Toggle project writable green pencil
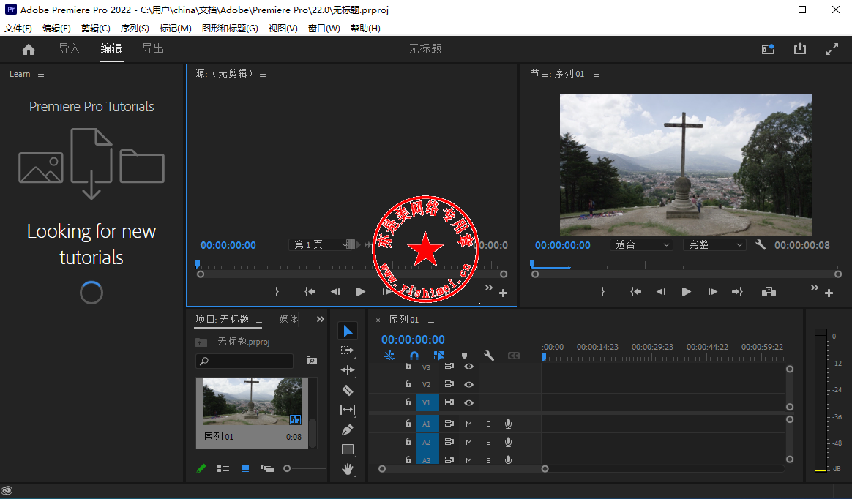852x499 pixels. [x=201, y=468]
